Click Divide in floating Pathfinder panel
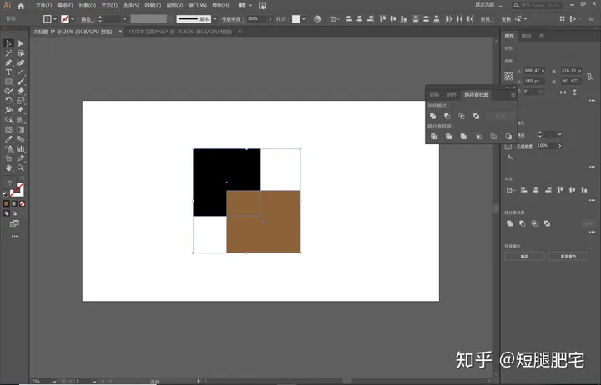The image size is (601, 385). 433,137
